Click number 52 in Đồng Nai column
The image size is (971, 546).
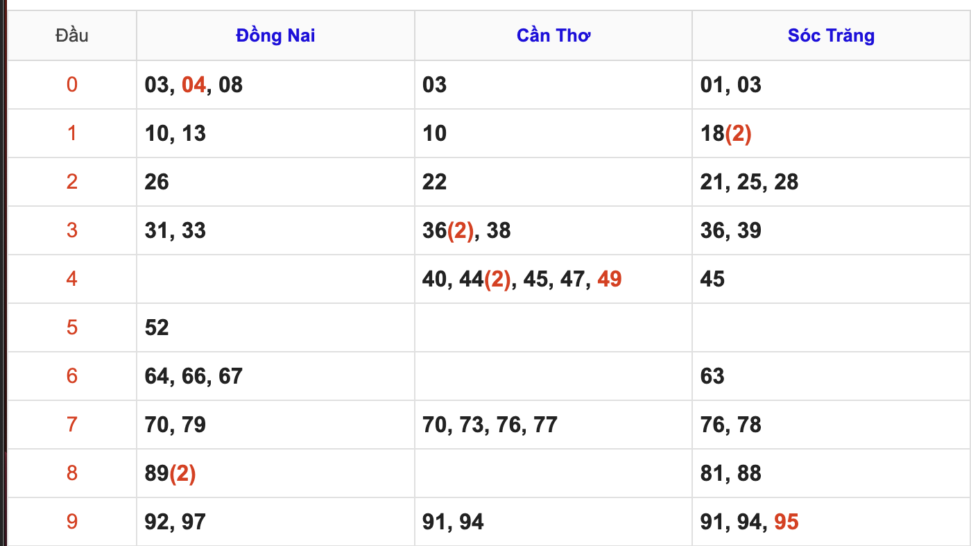(157, 327)
